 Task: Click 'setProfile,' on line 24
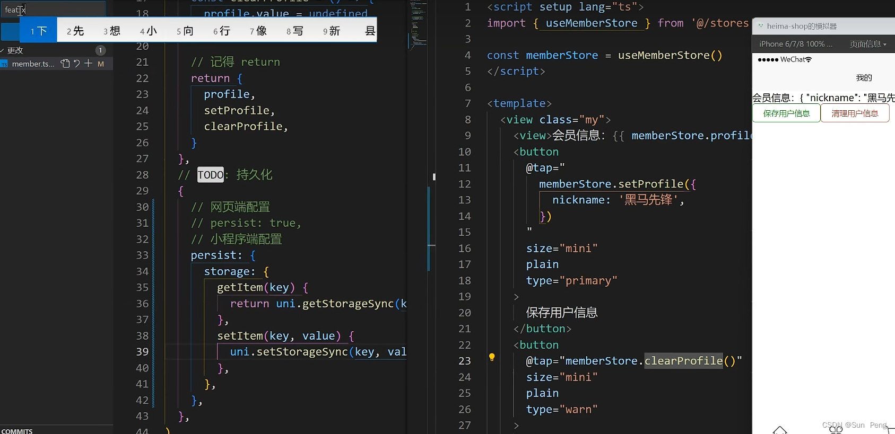click(x=239, y=110)
